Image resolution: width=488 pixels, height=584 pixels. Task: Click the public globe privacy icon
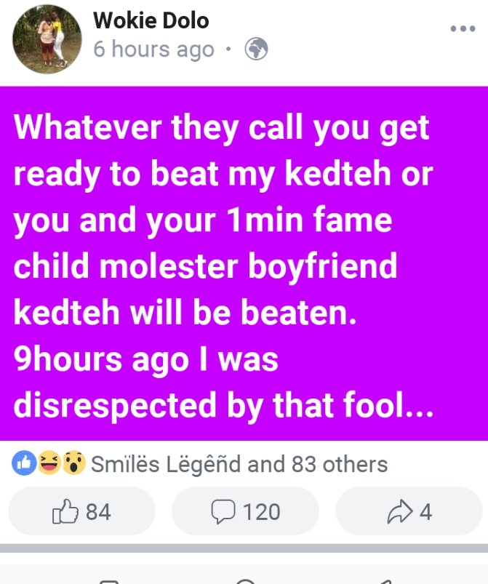257,49
